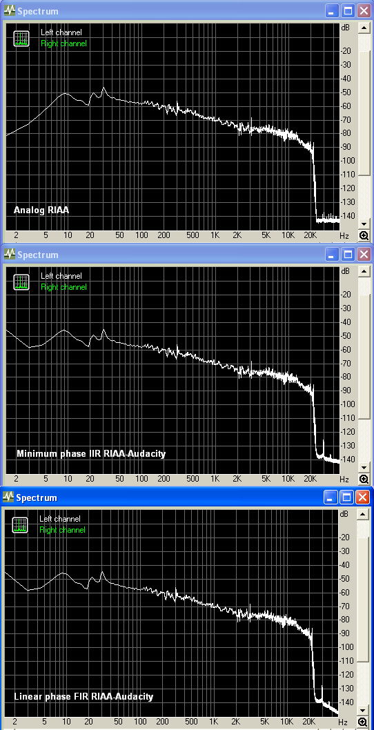Screen dimensions: 374x730
Task: Click the '100' frequency label in Analog RIAA window
Action: pos(141,235)
